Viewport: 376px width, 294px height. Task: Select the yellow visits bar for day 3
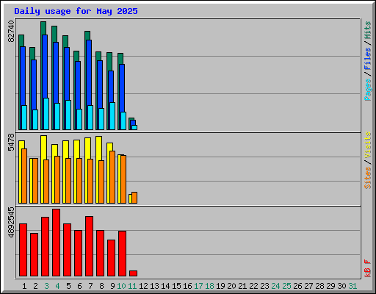coord(43,148)
